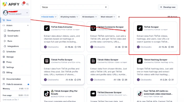Click the 278 star rating on Profile Scraper
The width and height of the screenshot is (184, 102).
click(78, 80)
